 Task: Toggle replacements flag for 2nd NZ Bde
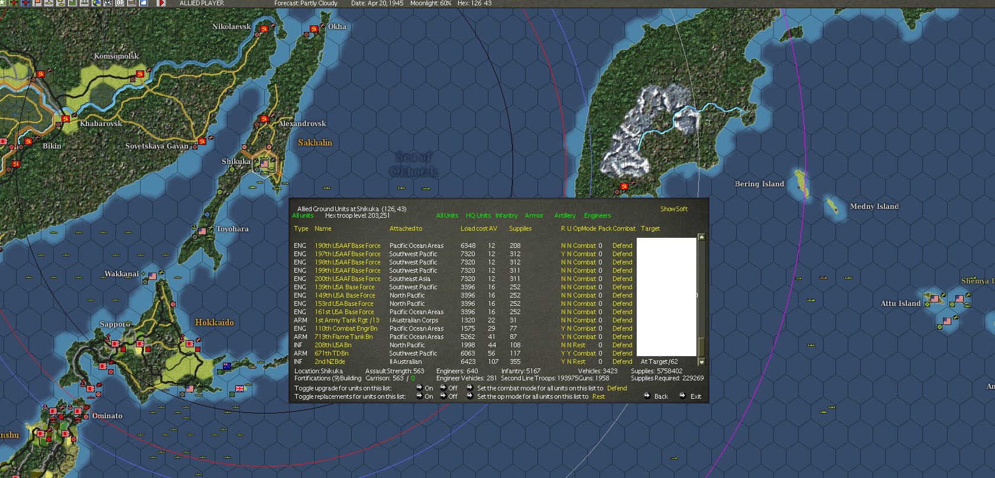tap(563, 361)
